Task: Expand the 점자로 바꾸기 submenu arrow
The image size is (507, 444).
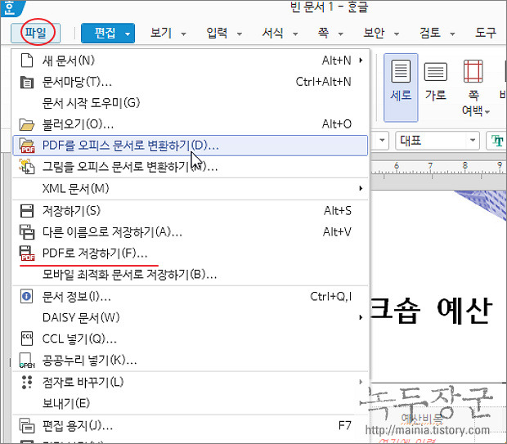Action: (361, 382)
